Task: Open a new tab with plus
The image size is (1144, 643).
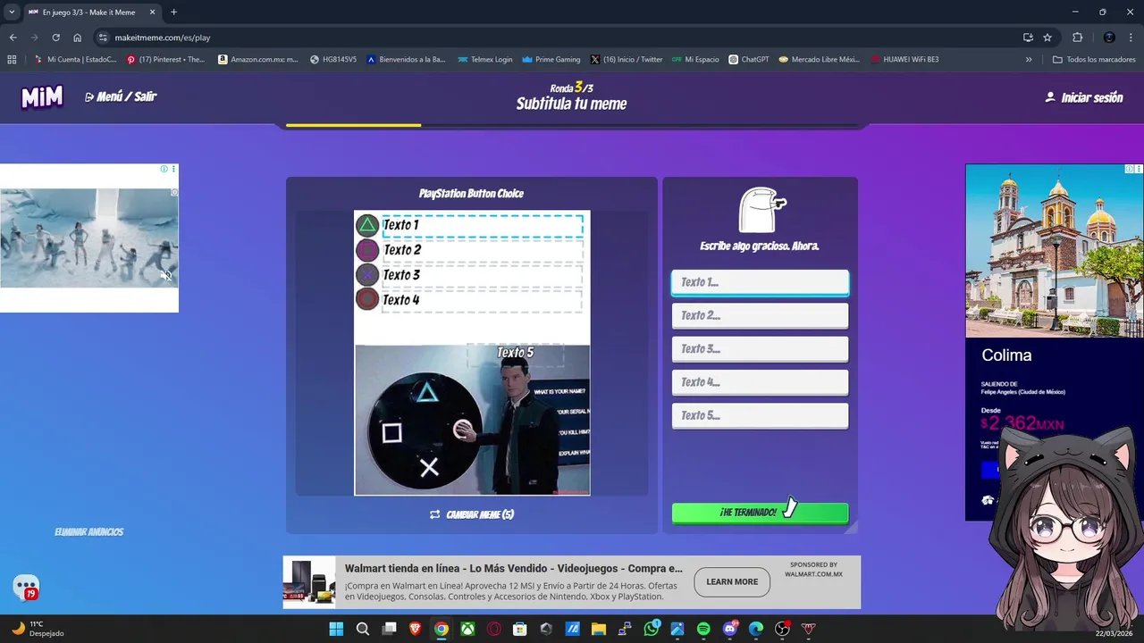Action: [173, 13]
